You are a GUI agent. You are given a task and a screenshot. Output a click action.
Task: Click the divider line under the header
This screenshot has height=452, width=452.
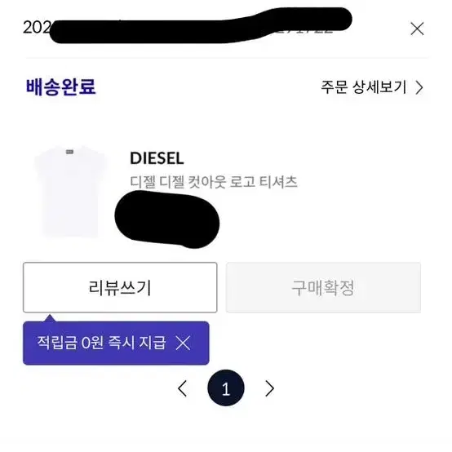point(226,58)
